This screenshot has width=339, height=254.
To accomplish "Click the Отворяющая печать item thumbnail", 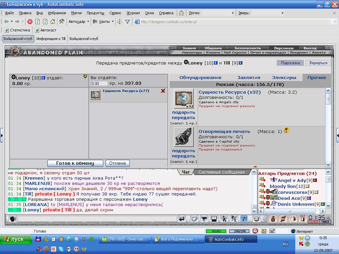I will [183, 137].
